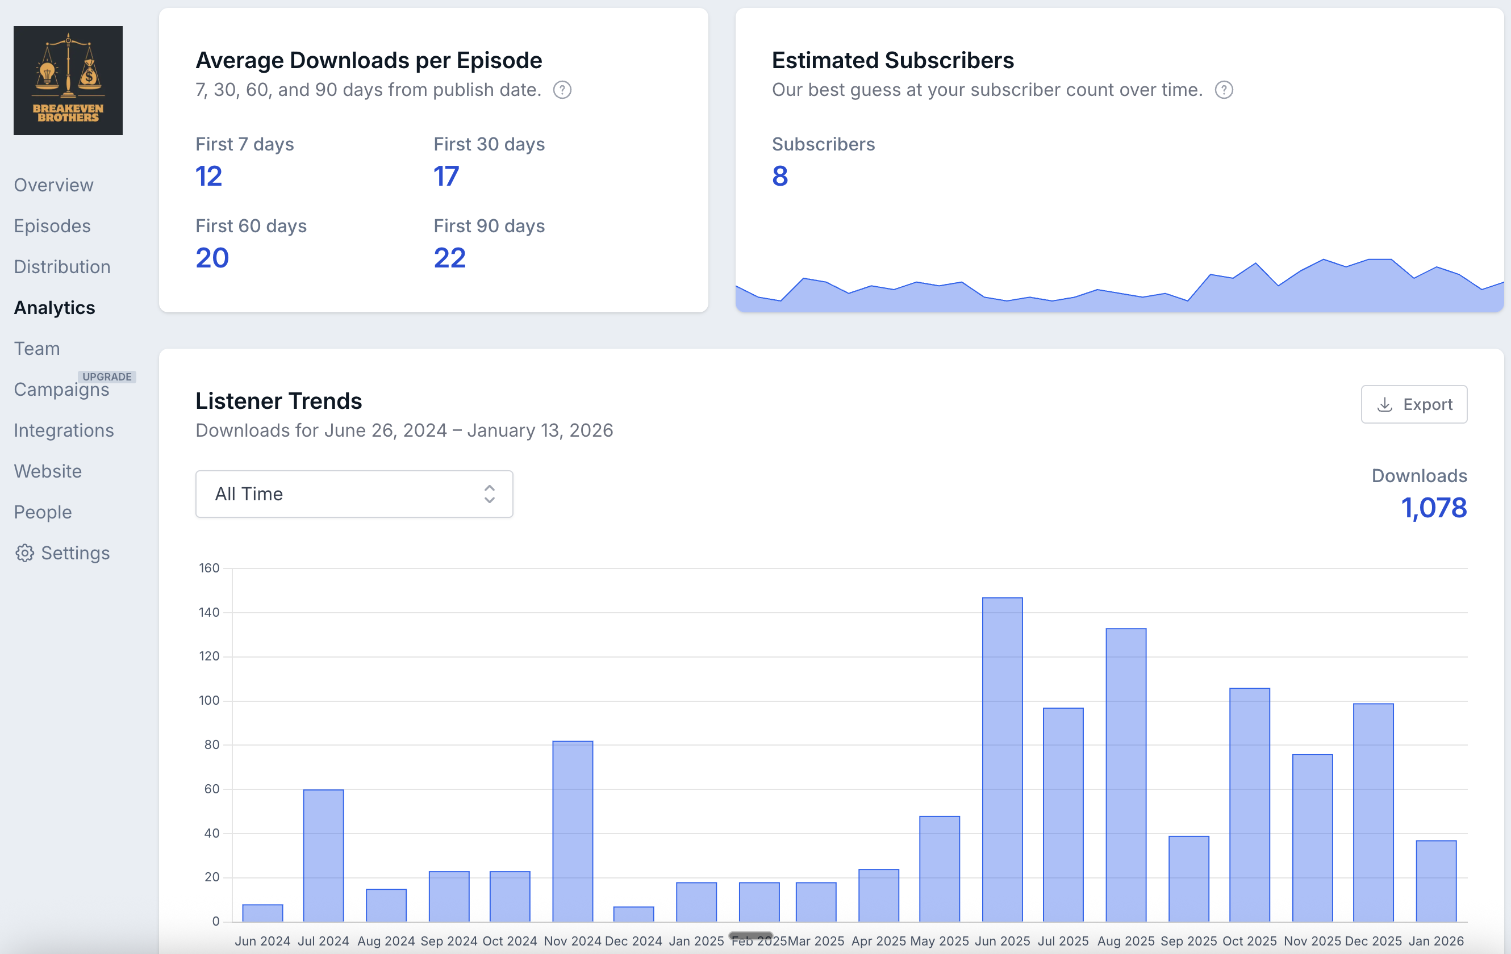This screenshot has width=1511, height=954.
Task: Click help icon beside Average Downloads description
Action: tap(562, 90)
